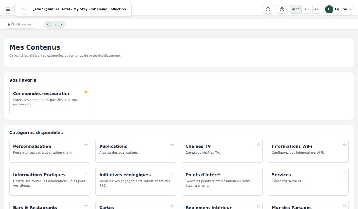Open the information circle icon
358x209 pixels.
click(268, 9)
